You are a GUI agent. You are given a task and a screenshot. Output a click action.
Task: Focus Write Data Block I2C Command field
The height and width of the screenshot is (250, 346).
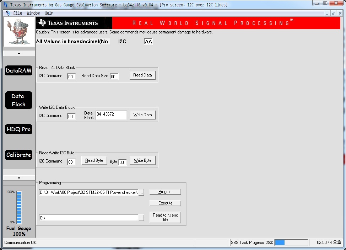tap(71, 116)
